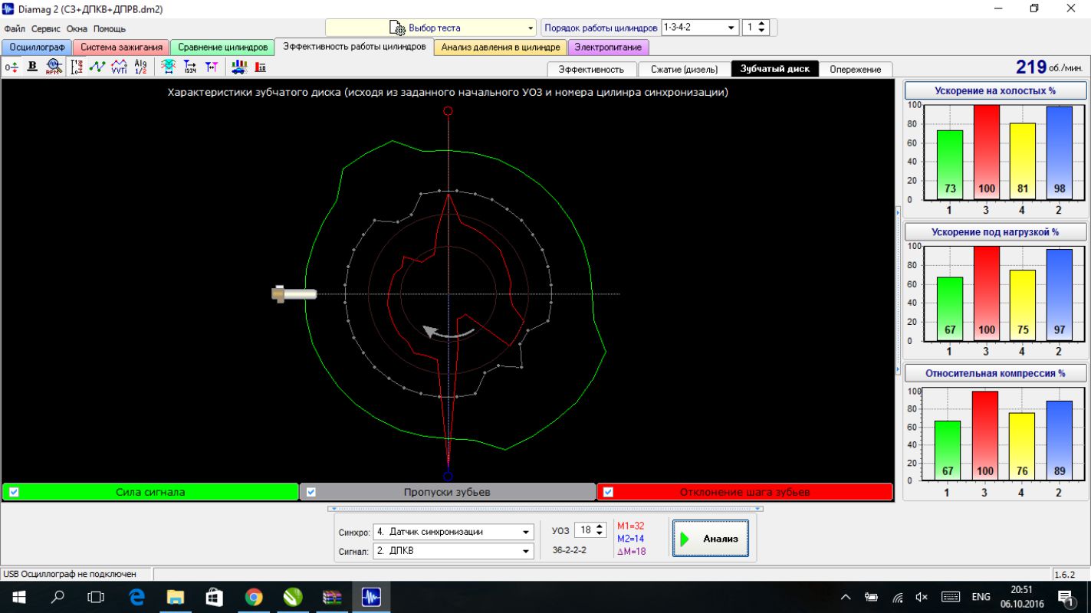1091x613 pixels.
Task: Click the blue circle marker below the disc
Action: (x=448, y=476)
